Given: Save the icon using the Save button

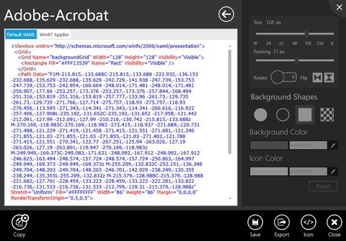Looking at the screenshot, I should [255, 222].
